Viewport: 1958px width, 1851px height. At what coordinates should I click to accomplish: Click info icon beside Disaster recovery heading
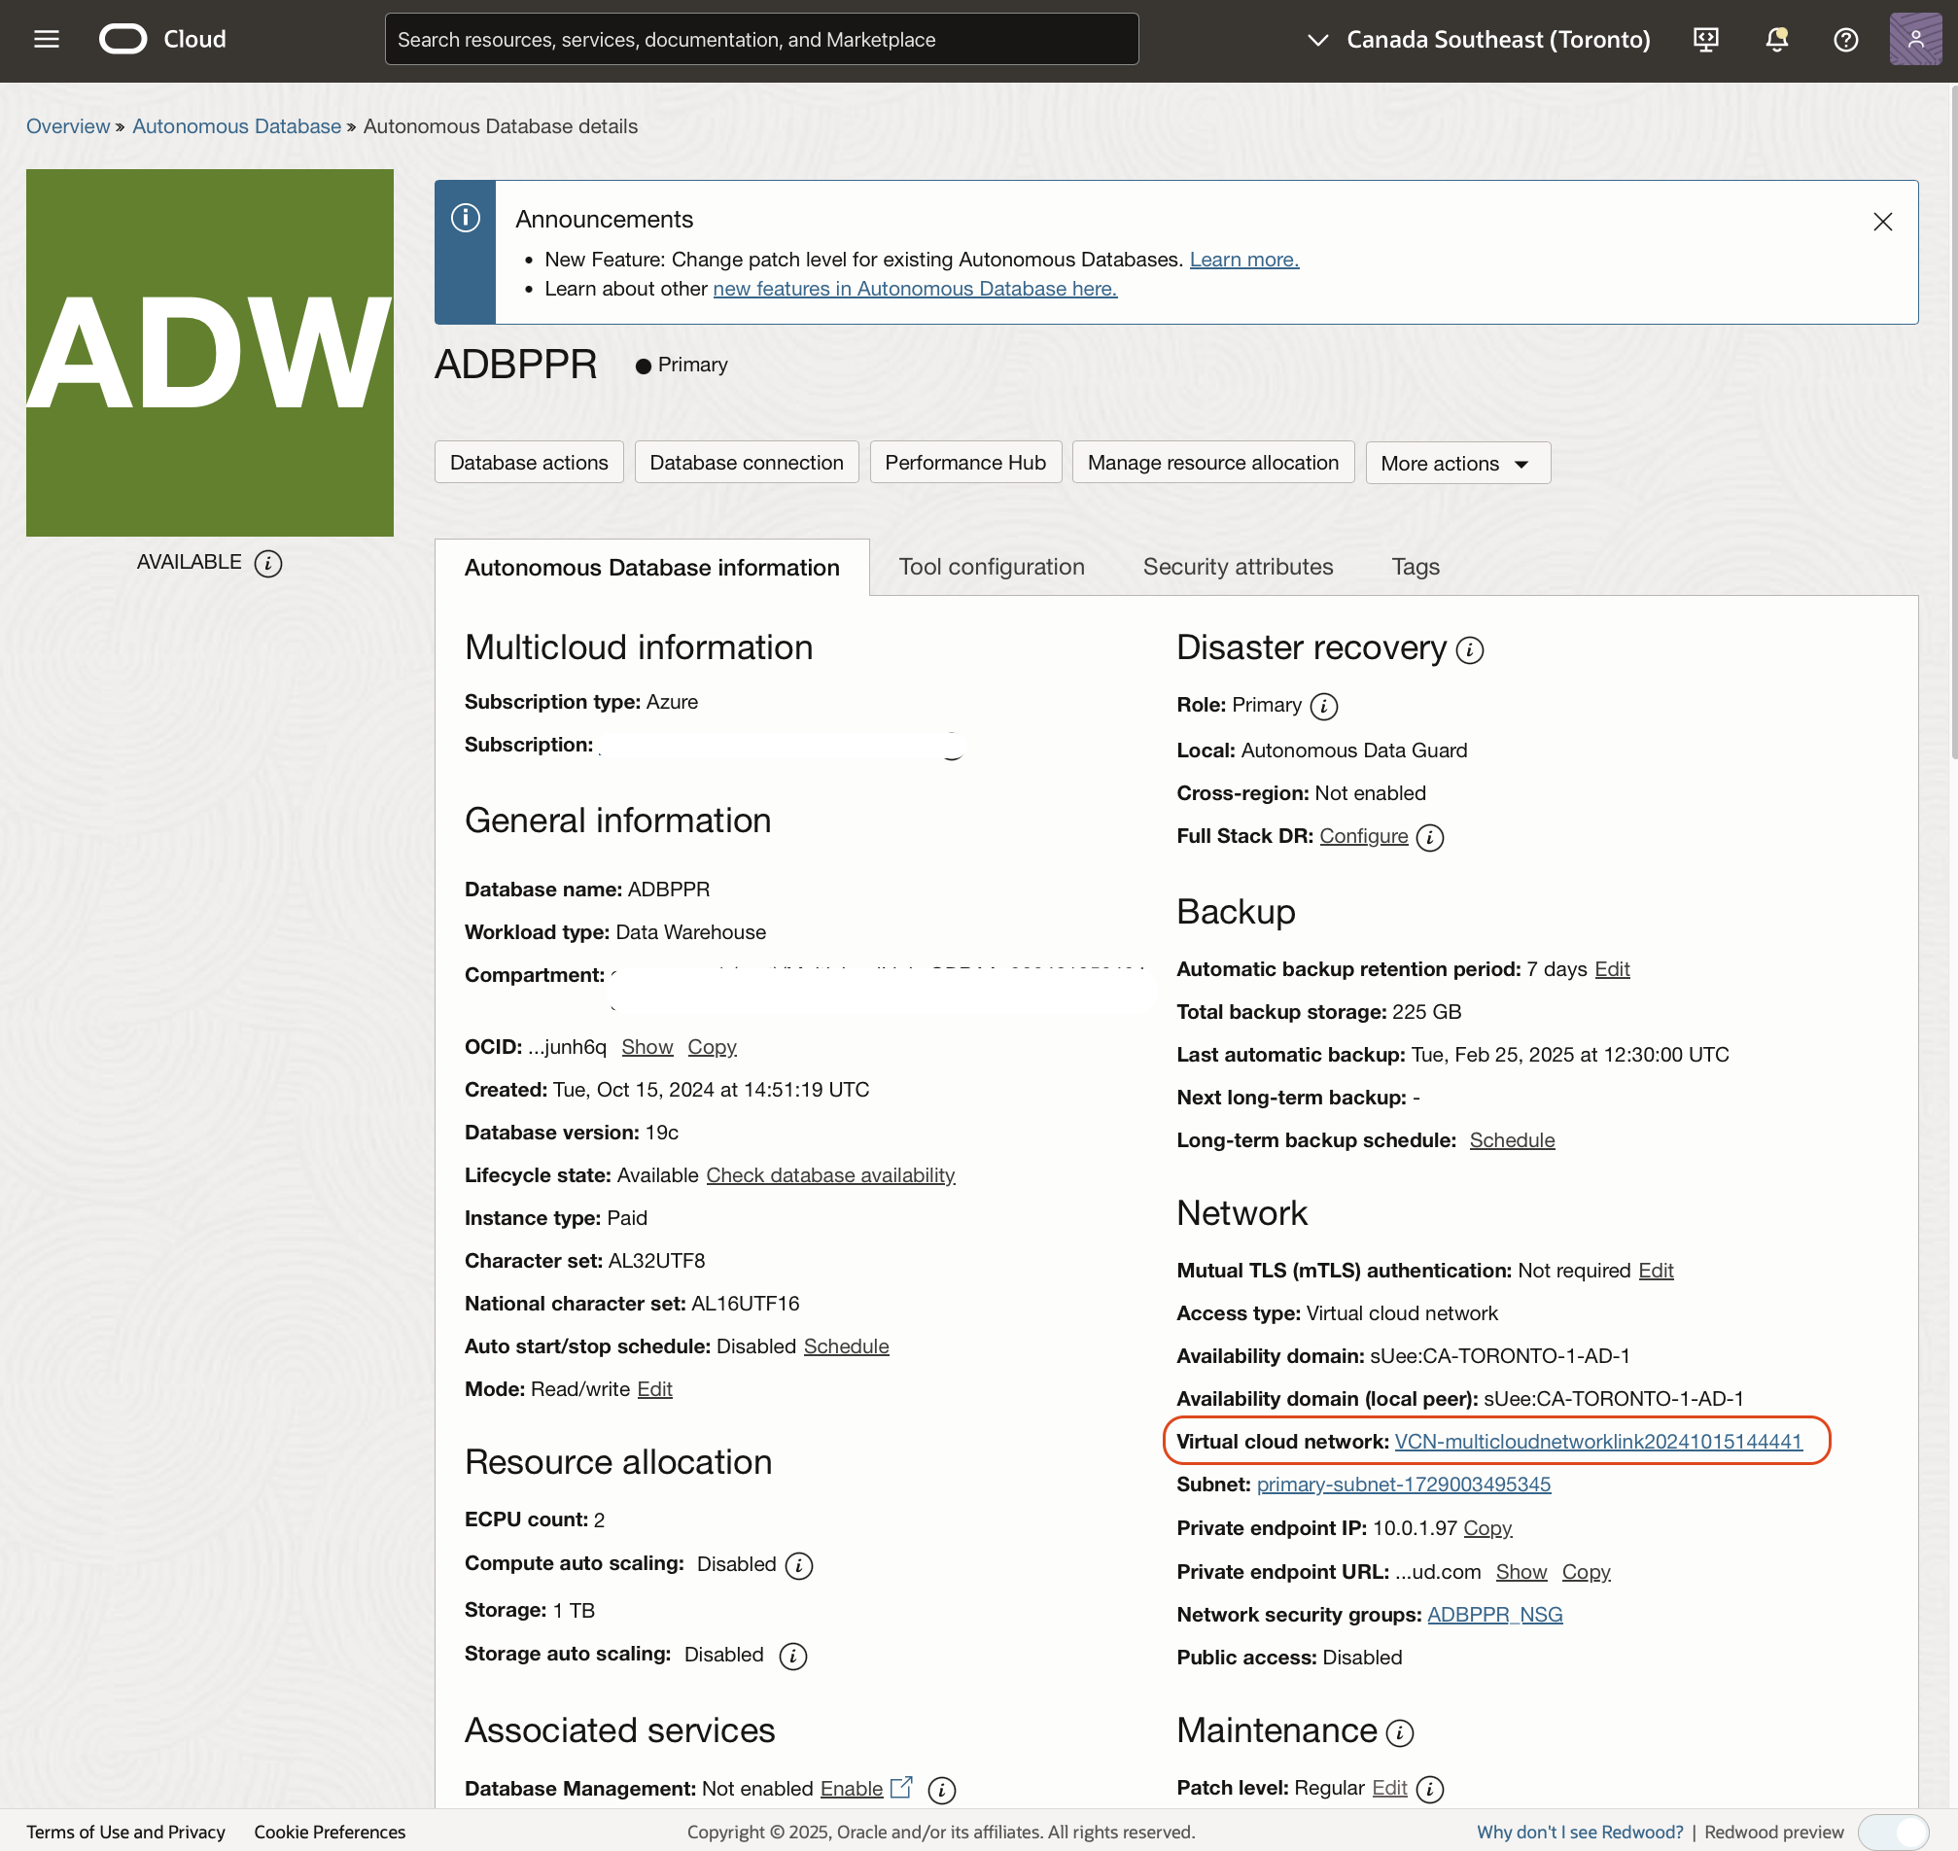pyautogui.click(x=1470, y=650)
